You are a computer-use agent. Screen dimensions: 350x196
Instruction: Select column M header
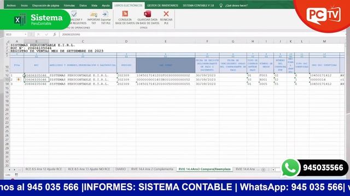pyautogui.click(x=324, y=41)
